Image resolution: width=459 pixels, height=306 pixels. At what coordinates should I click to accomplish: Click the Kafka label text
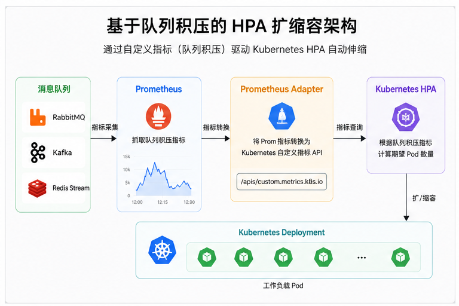pos(62,152)
